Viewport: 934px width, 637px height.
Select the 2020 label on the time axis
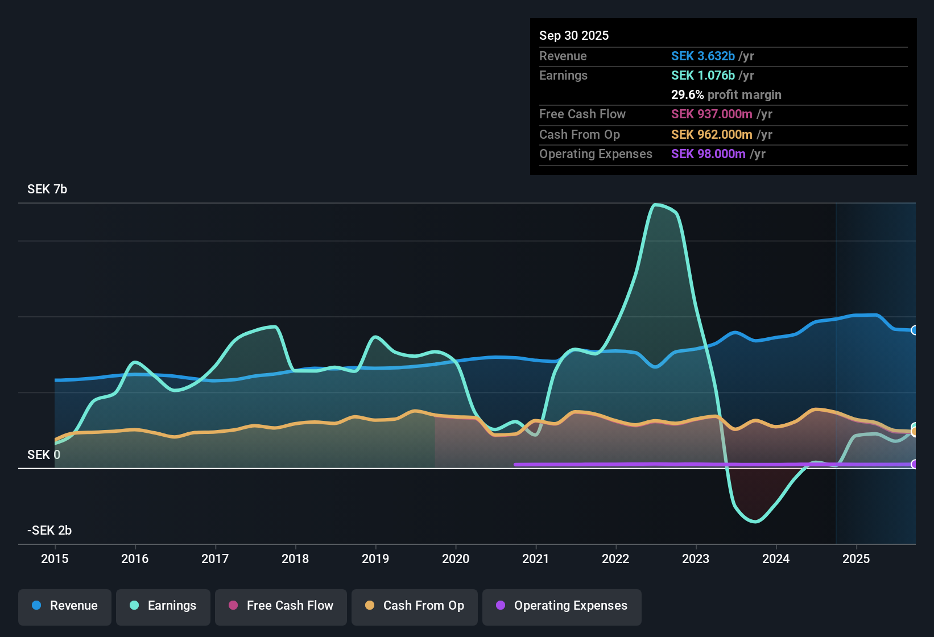coord(456,559)
